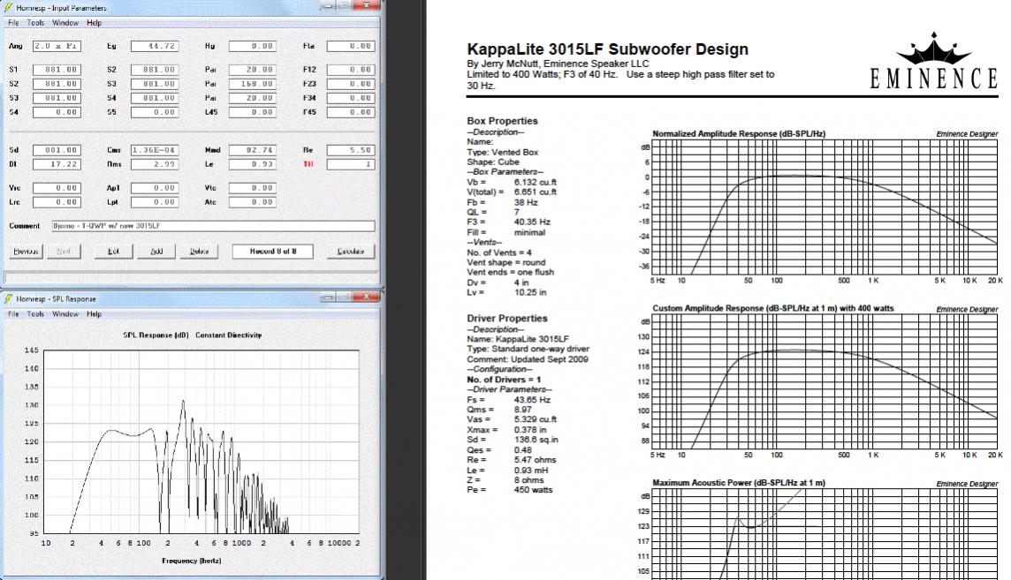Click the Hornresp icon in Input Parameters title bar
This screenshot has width=1011, height=580.
[x=8, y=8]
